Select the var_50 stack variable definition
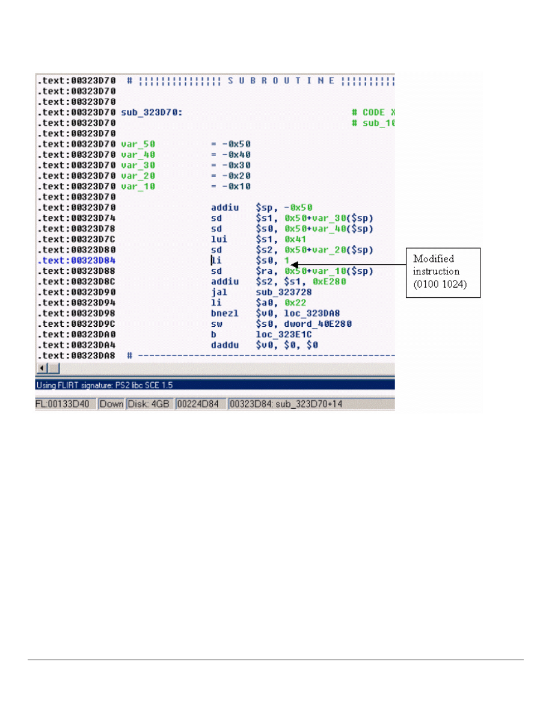552x715 pixels. pyautogui.click(x=139, y=144)
